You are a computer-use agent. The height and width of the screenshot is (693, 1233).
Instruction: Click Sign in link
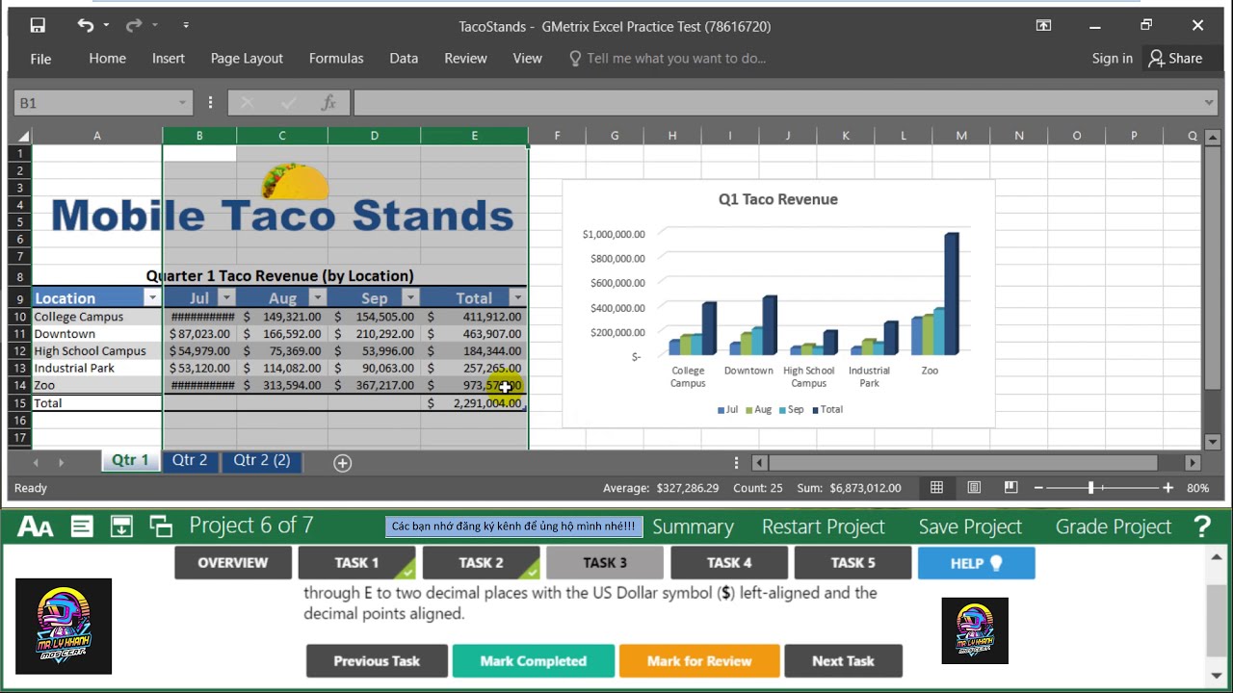tap(1112, 59)
